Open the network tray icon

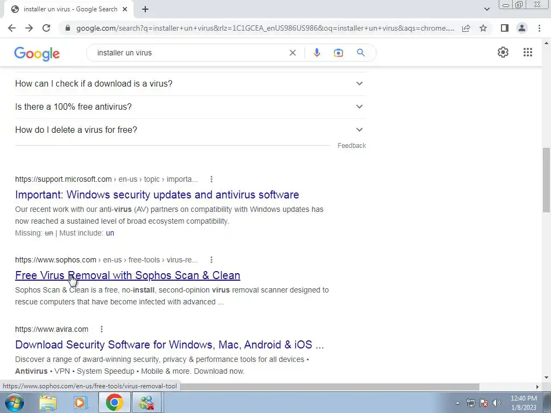(x=470, y=403)
